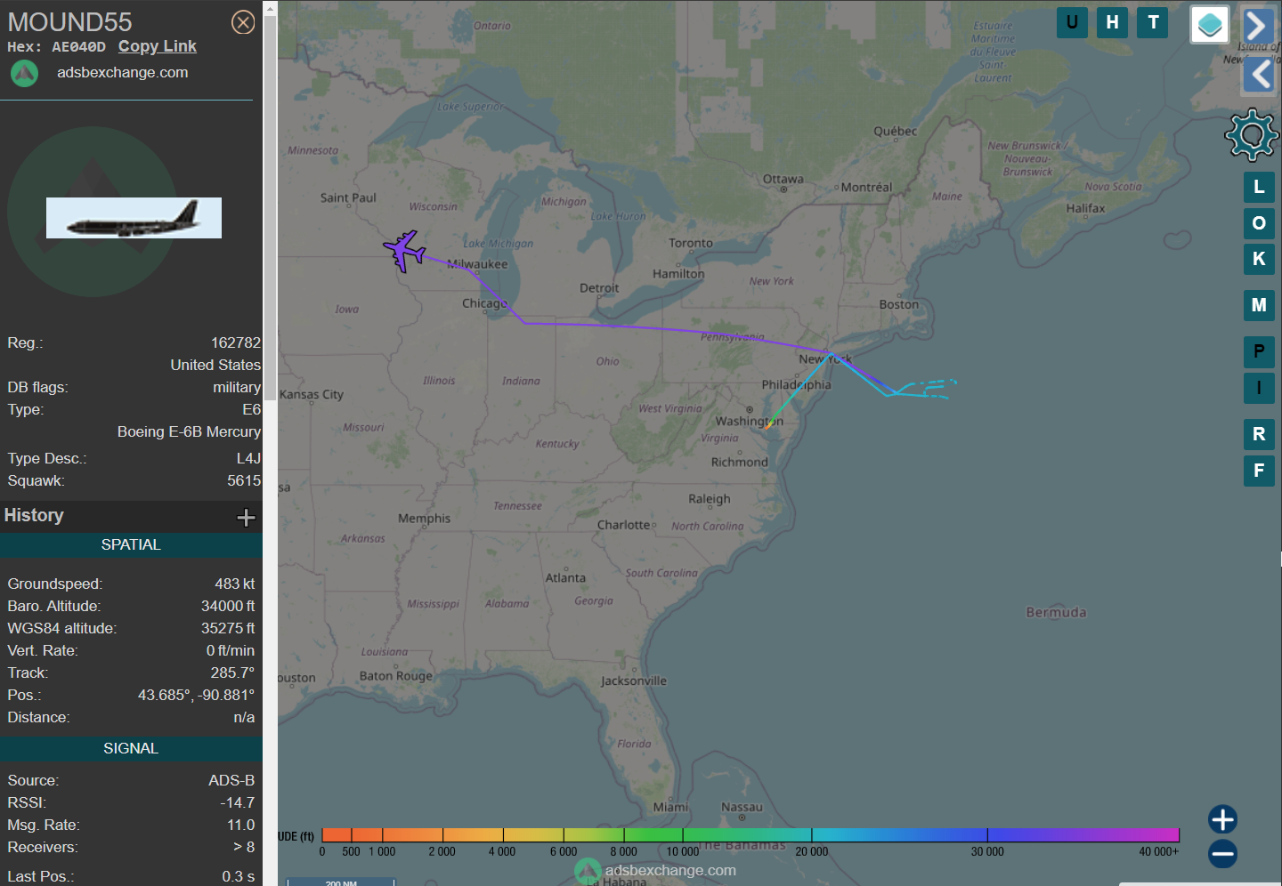Click the Type value E6

pos(252,409)
